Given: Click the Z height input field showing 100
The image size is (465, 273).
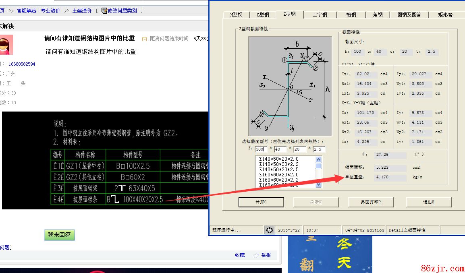Looking at the screenshot, I should [x=260, y=149].
